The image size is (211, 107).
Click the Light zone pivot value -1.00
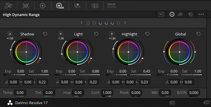click(61, 39)
